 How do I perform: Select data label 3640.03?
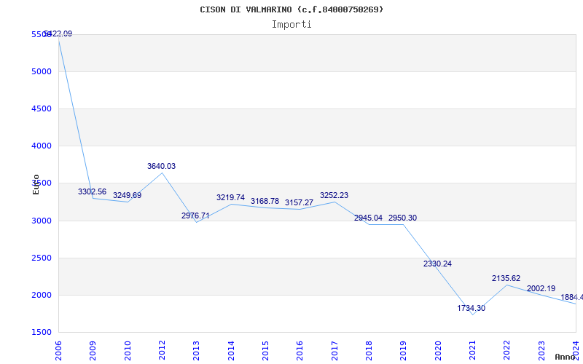point(161,167)
